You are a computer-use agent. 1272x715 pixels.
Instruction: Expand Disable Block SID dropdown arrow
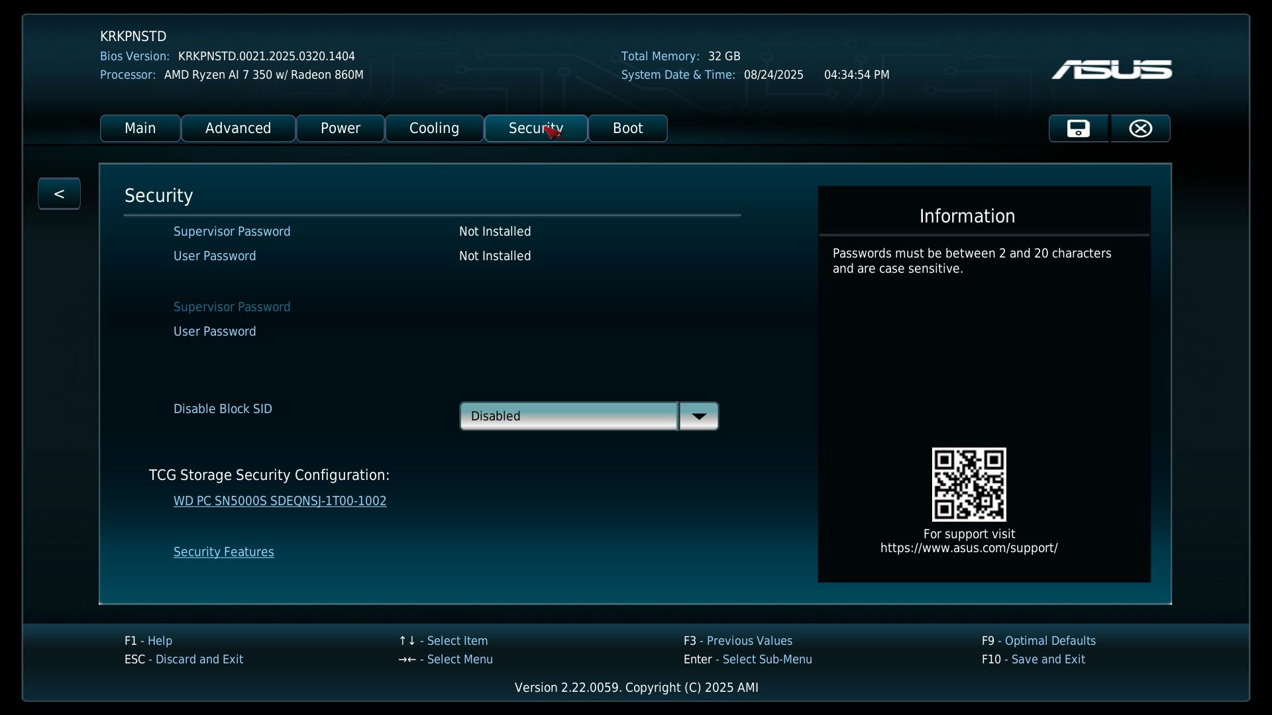click(x=698, y=416)
